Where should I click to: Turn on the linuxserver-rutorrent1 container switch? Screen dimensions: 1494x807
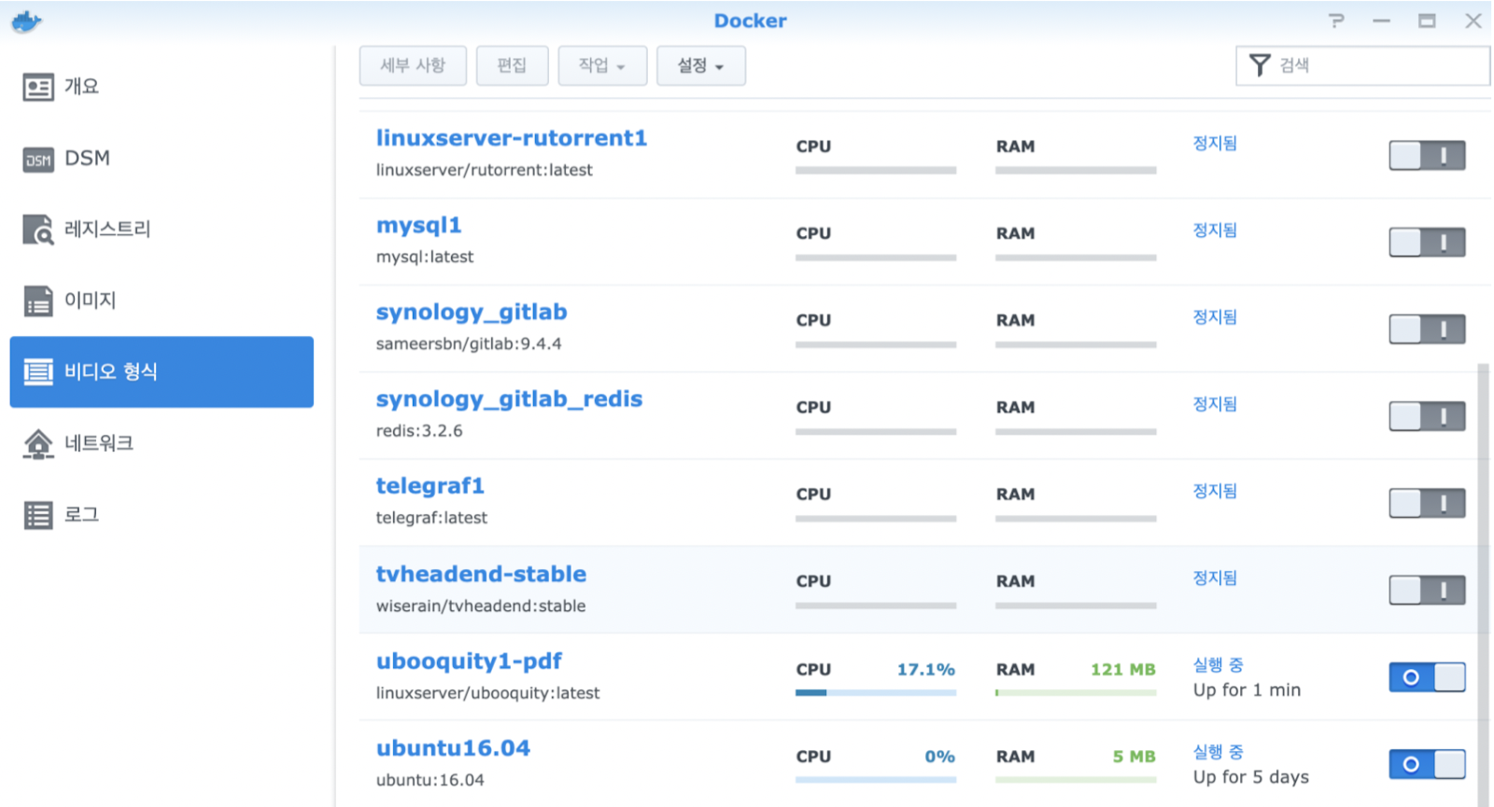[1427, 156]
